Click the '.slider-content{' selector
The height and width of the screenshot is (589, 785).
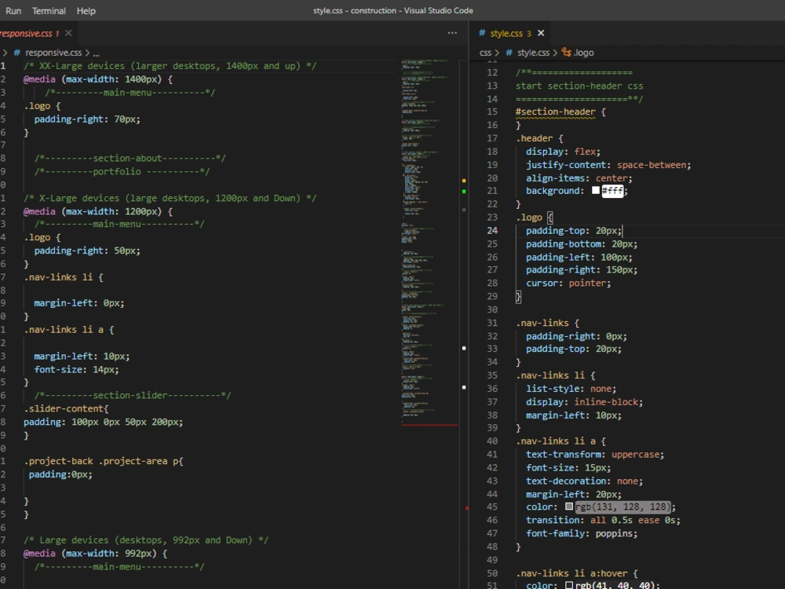pos(66,408)
